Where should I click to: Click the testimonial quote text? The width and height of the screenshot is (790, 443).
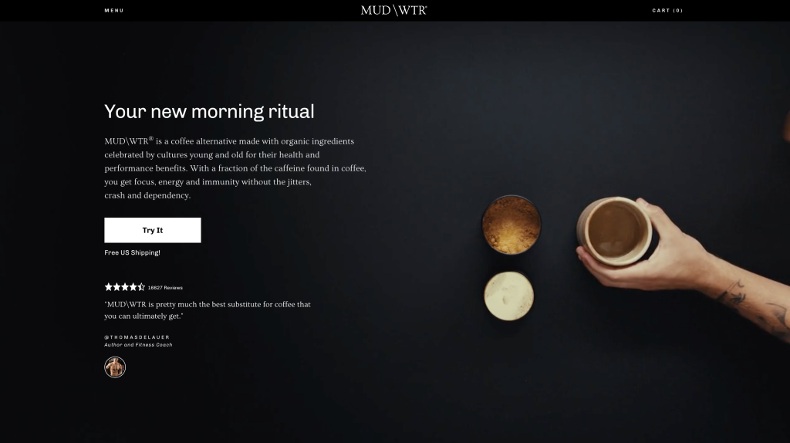[208, 310]
